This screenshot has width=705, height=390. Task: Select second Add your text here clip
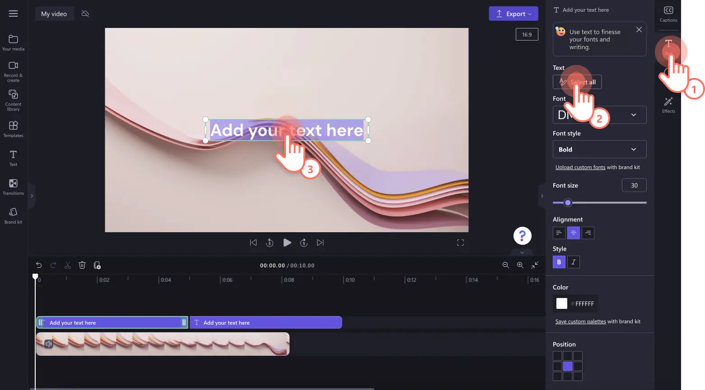click(x=266, y=322)
